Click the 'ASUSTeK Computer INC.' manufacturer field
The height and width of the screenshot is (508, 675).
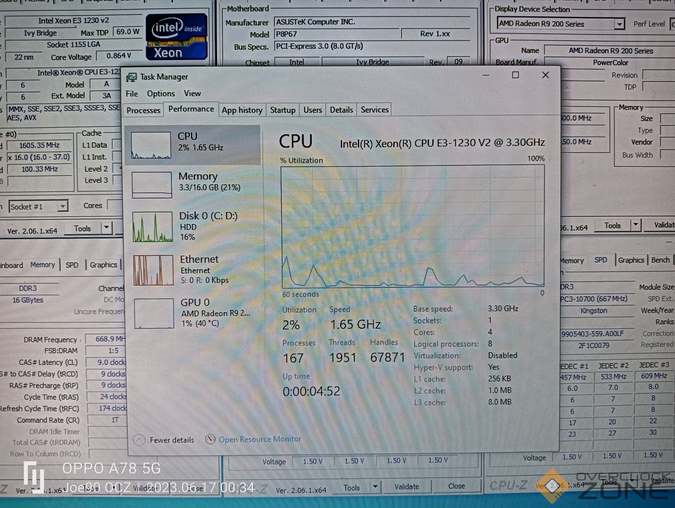(x=372, y=22)
